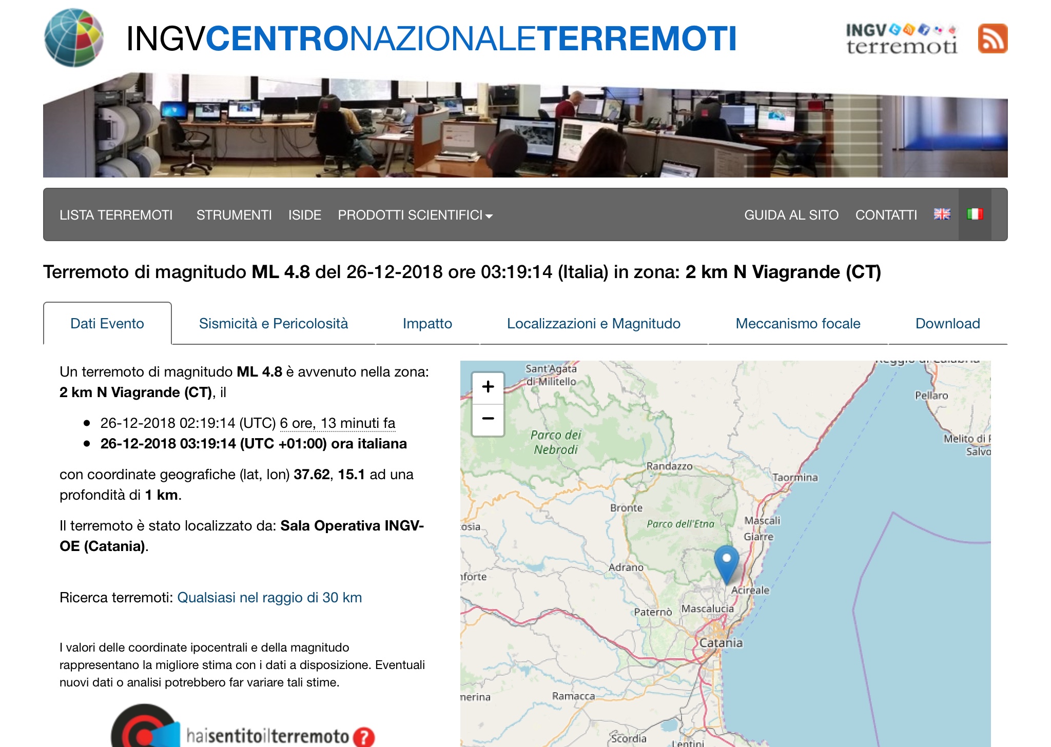Click the Scordia label on map
This screenshot has height=747, width=1051.
pos(629,738)
